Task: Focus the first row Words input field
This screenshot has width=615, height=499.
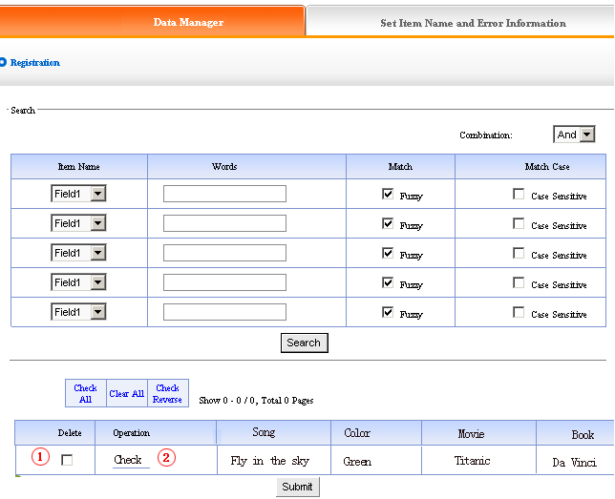Action: 224,194
